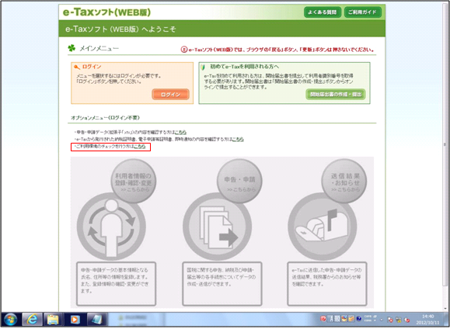Image resolution: width=450 pixels, height=329 pixels.
Task: Click the taskbar clock showing 14:40
Action: click(x=427, y=320)
